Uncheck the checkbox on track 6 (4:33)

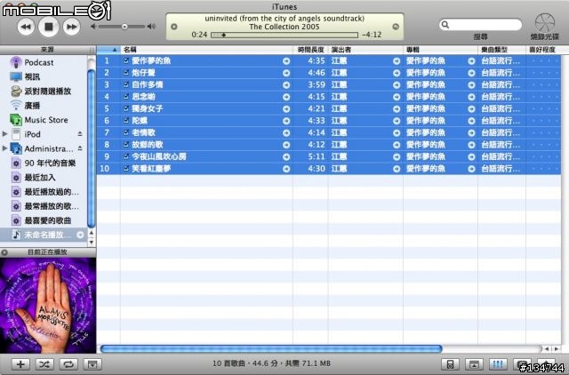point(126,120)
